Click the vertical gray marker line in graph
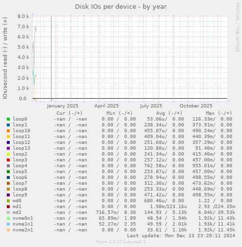 coord(51,58)
